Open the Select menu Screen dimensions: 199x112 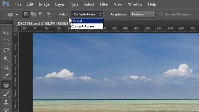(x=89, y=4)
